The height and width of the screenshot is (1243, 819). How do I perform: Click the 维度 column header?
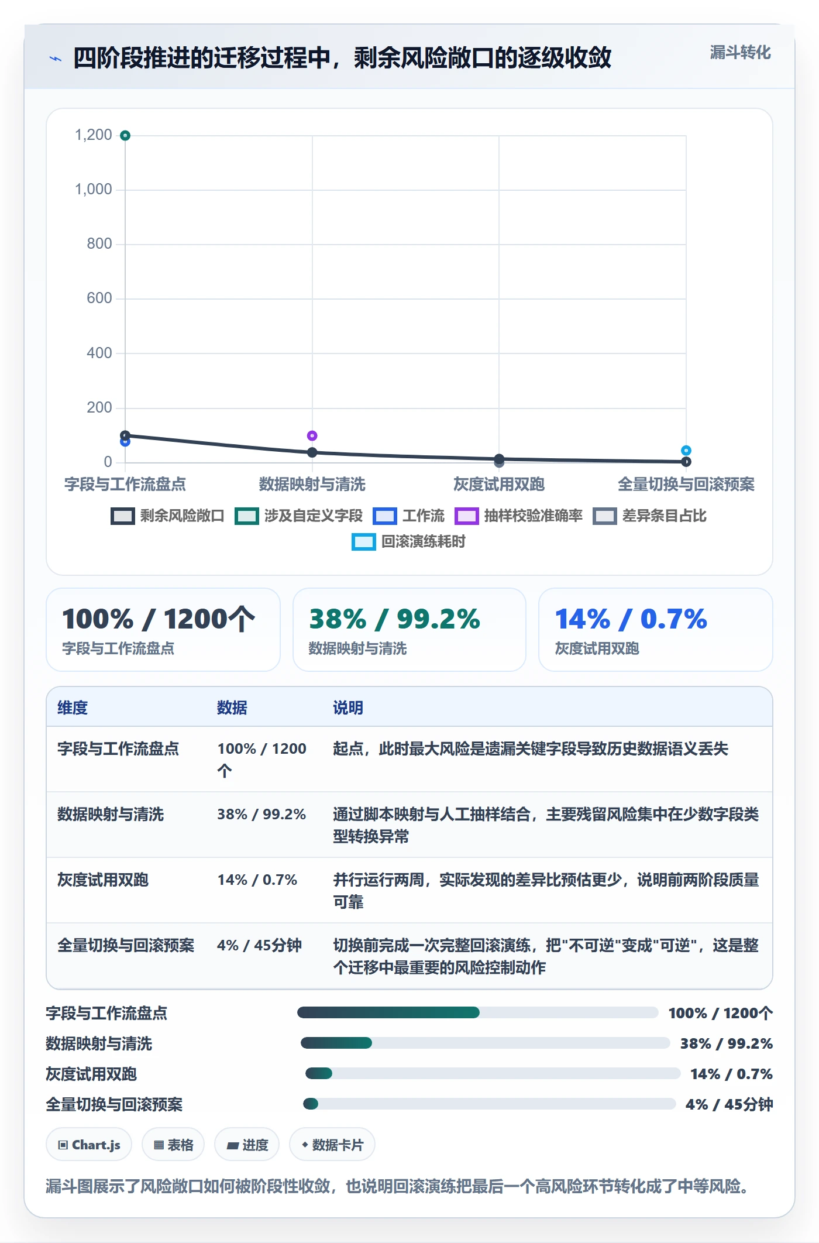pos(73,708)
